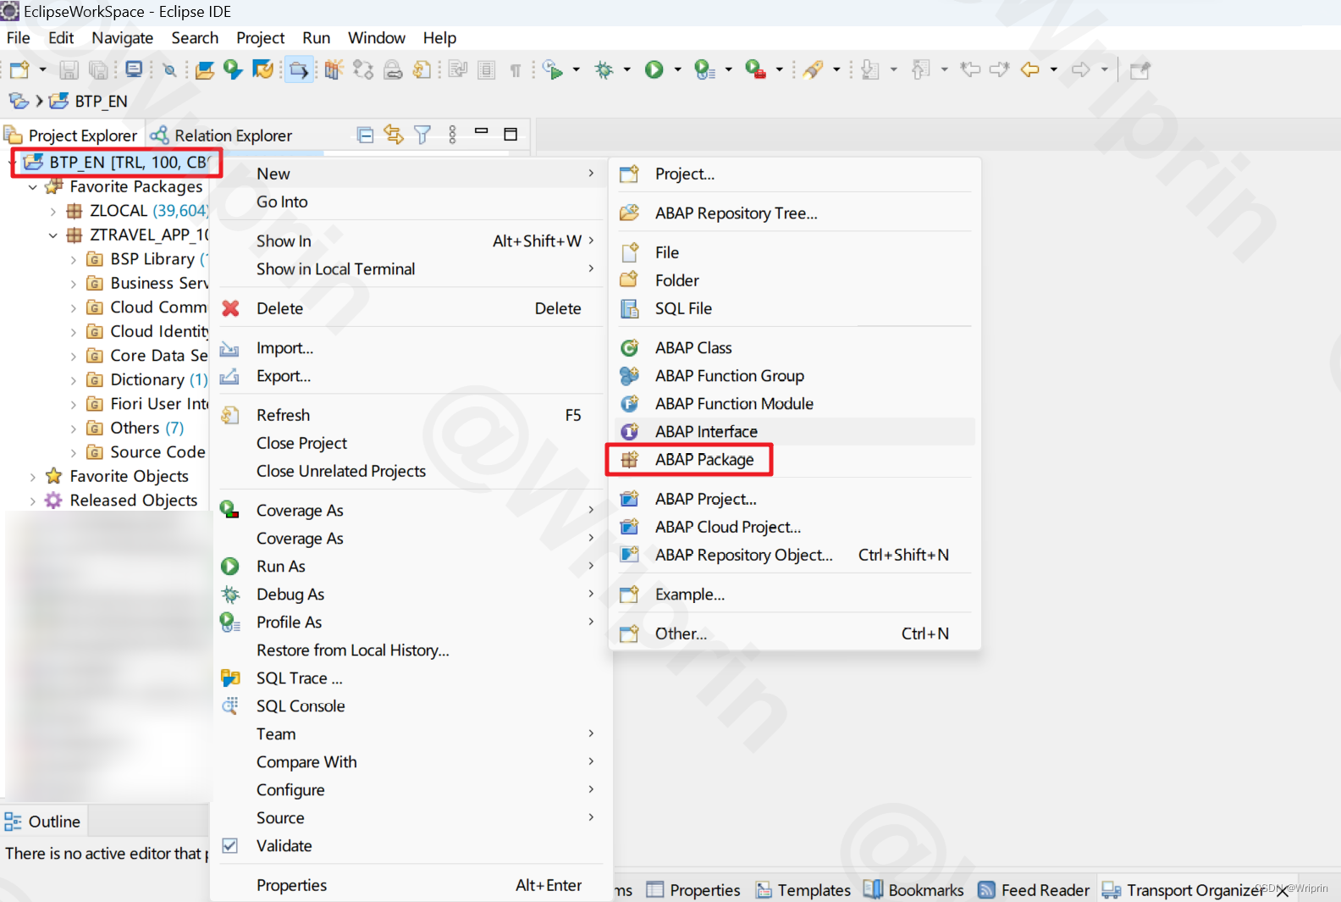
Task: Toggle the Validate checkbox in context menu
Action: coord(229,845)
